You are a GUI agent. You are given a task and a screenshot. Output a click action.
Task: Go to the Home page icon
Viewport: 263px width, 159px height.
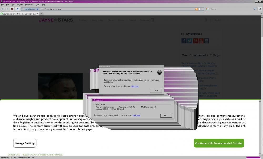point(17,9)
